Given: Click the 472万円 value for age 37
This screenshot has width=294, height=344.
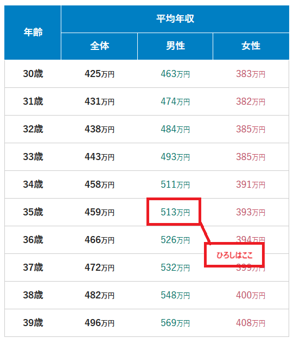Looking at the screenshot, I should pyautogui.click(x=99, y=267).
